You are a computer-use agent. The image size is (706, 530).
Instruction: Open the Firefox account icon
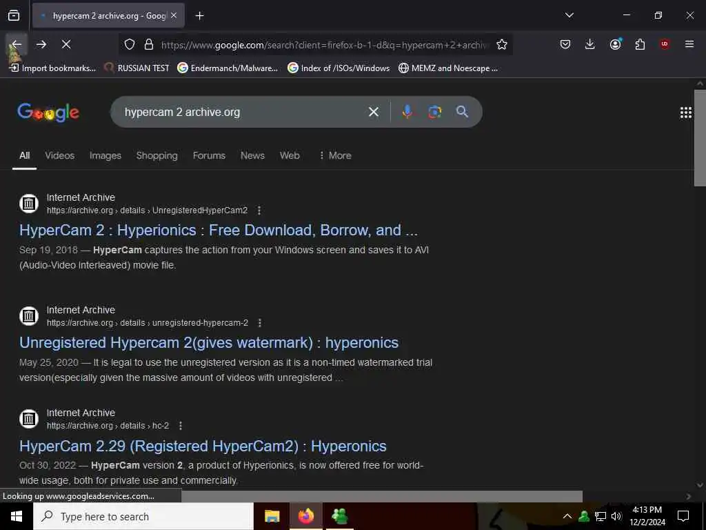click(615, 44)
